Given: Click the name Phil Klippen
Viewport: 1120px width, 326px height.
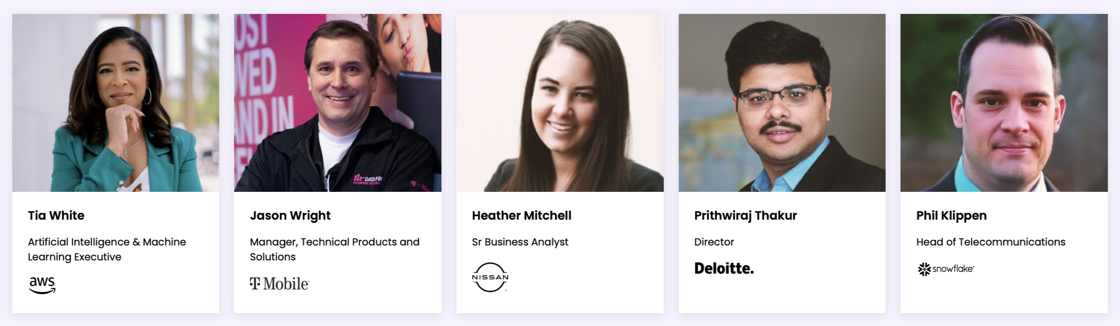Looking at the screenshot, I should pyautogui.click(x=951, y=216).
